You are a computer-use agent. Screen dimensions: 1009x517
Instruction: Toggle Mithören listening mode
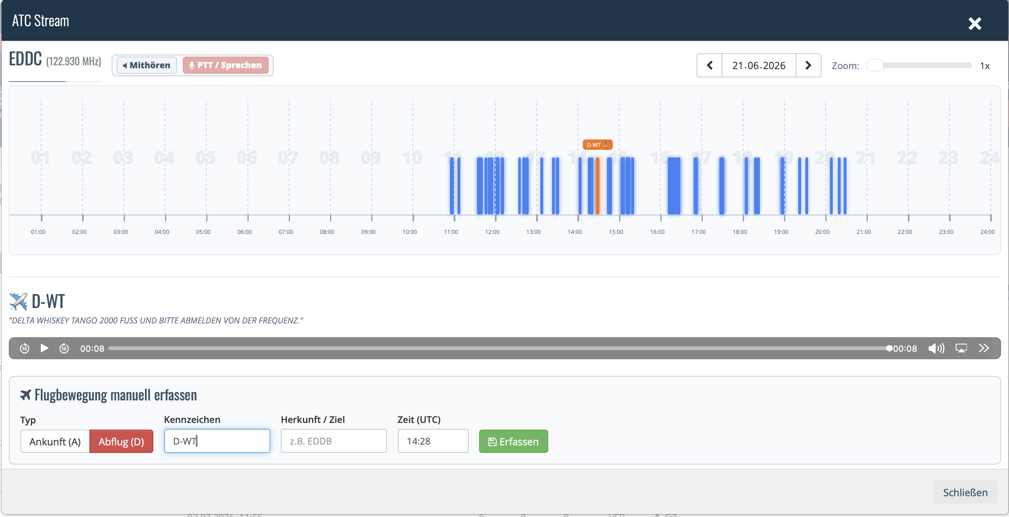[x=147, y=65]
